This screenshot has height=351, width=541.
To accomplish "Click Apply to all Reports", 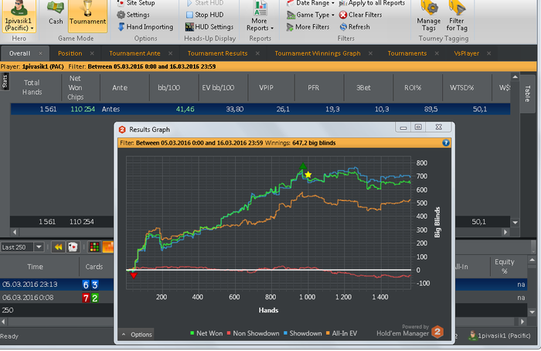I will tap(372, 3).
